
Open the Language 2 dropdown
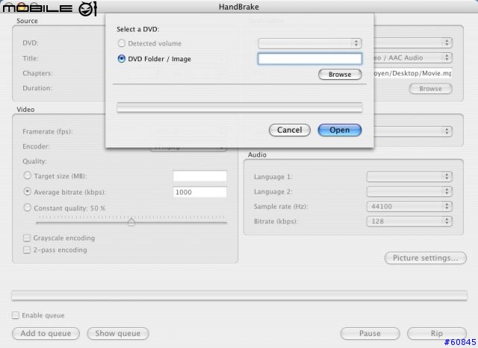409,192
